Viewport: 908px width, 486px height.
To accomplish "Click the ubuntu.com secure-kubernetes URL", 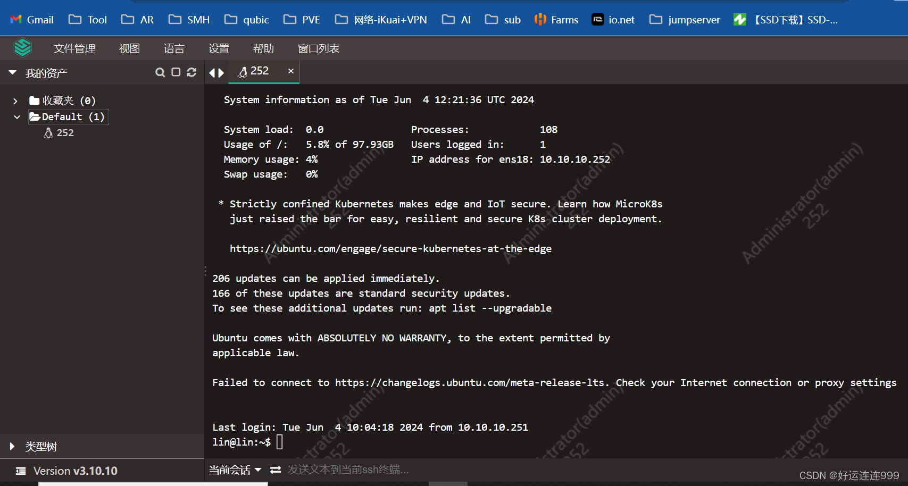I will coord(390,248).
